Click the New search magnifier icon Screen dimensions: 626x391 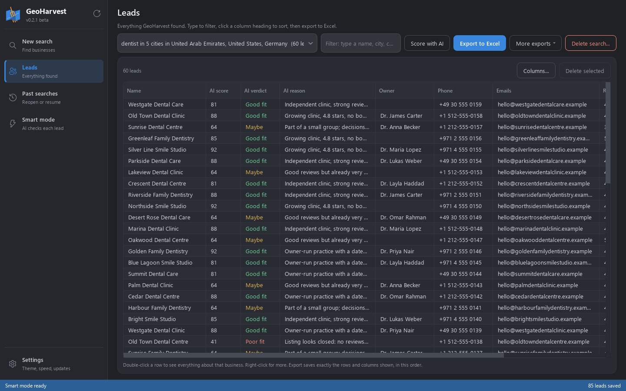[13, 46]
